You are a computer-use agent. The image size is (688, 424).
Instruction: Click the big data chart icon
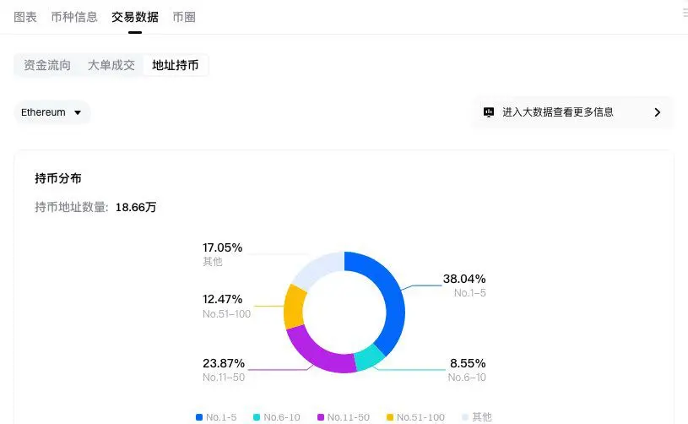click(488, 112)
